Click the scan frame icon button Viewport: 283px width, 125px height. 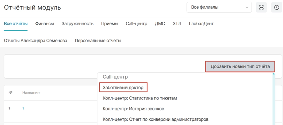261,7
